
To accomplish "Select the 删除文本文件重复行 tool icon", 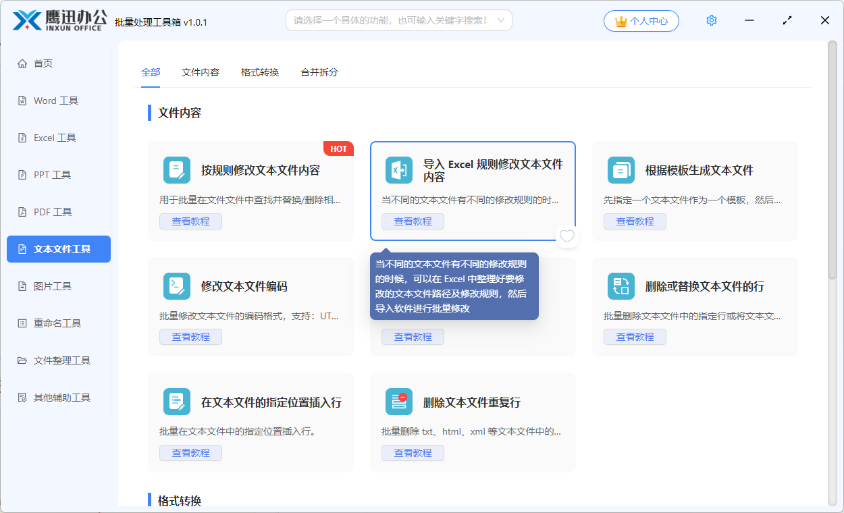I will [399, 402].
